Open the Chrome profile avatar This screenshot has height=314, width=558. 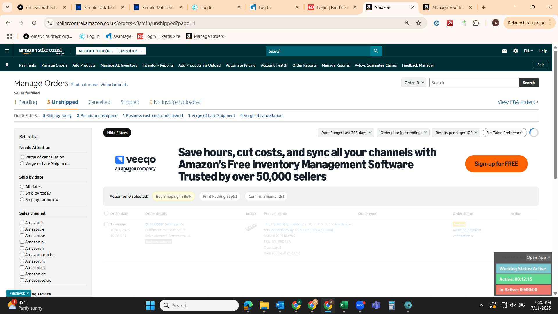[496, 23]
